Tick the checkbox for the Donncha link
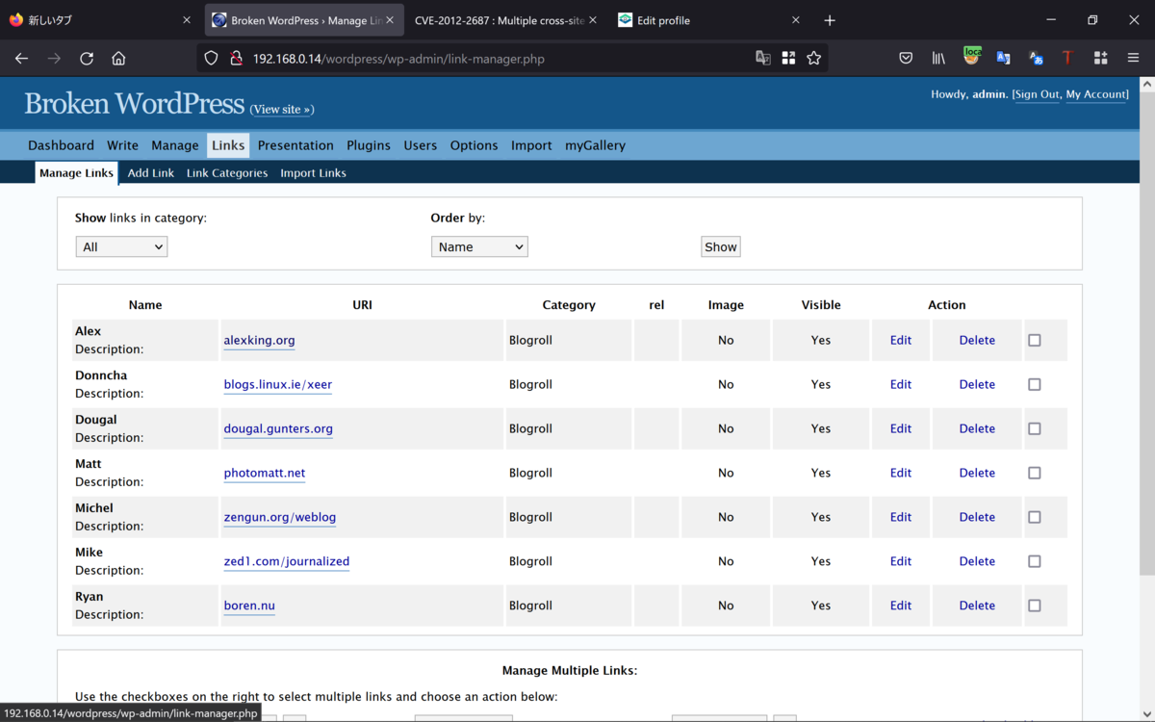The width and height of the screenshot is (1155, 722). (x=1035, y=384)
